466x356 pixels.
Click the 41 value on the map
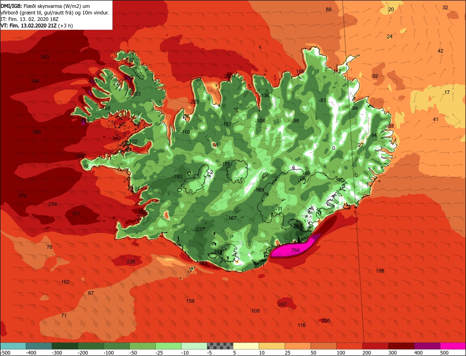(x=436, y=119)
